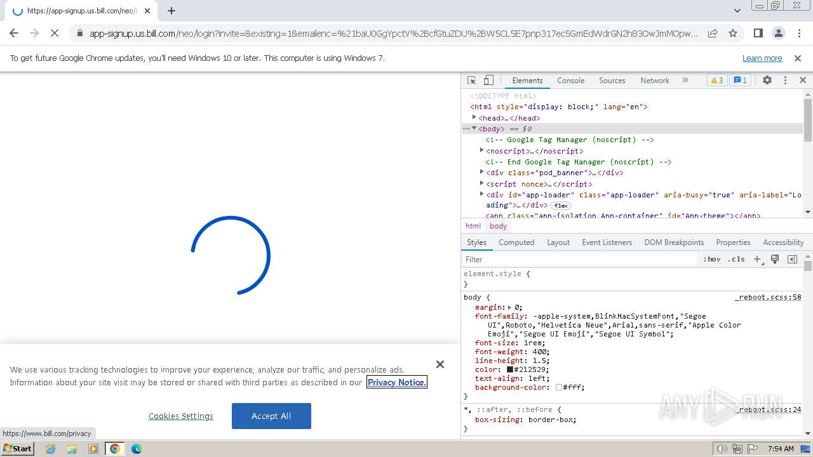This screenshot has height=457, width=813.
Task: Focus the styles Filter input
Action: click(x=579, y=259)
